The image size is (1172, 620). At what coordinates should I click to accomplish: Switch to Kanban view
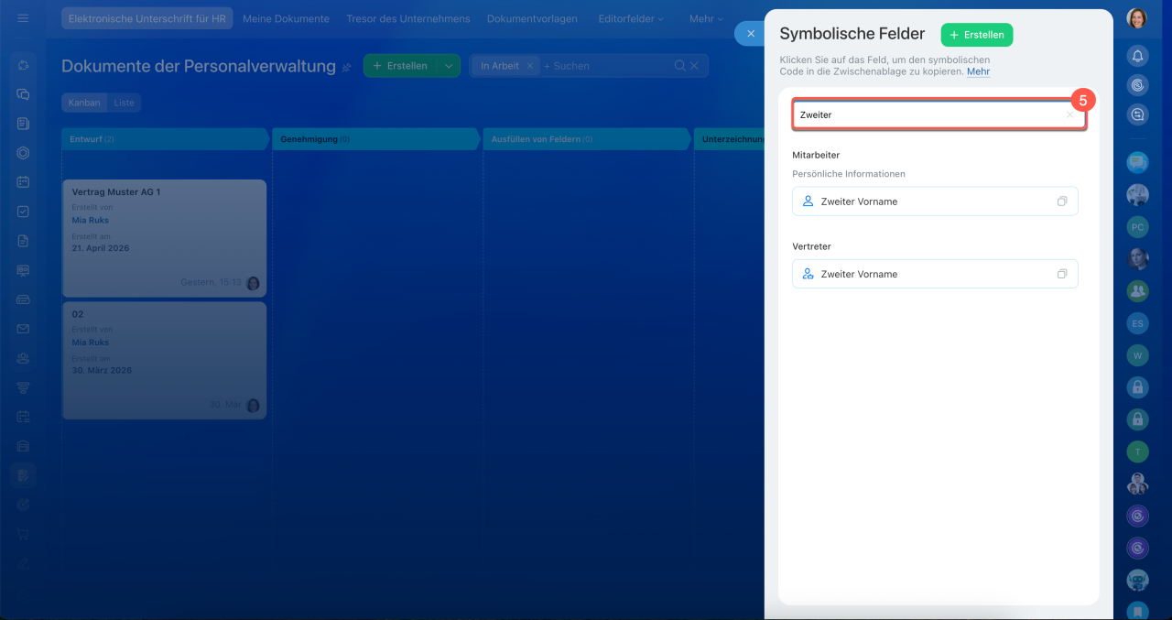point(84,103)
